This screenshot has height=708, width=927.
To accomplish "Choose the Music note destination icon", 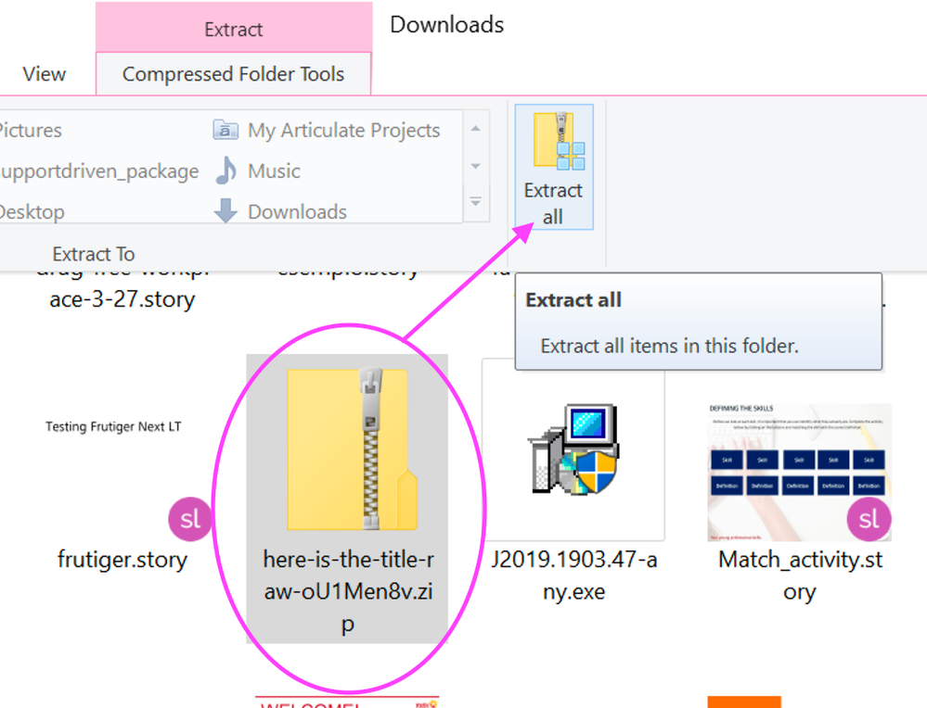I will [x=225, y=171].
